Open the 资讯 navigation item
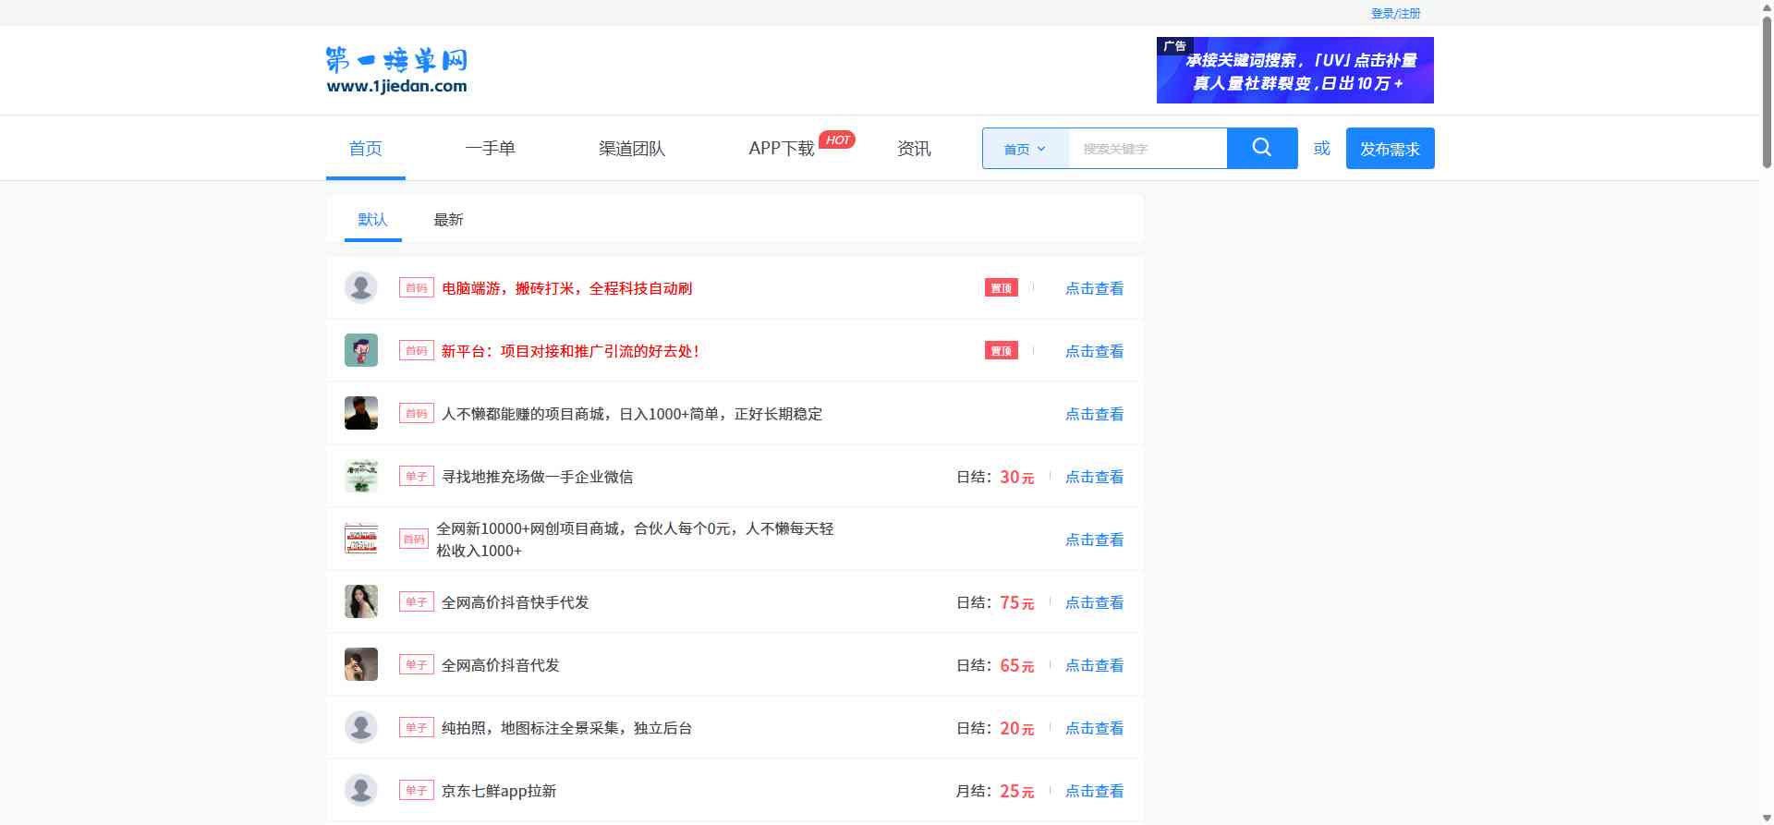Screen dimensions: 1774x825 tap(914, 149)
